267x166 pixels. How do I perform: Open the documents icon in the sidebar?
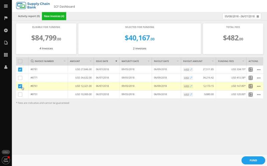(x=6, y=43)
